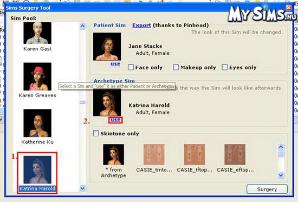Select Katrina Harold in the Sim Pool
This screenshot has width=298, height=202.
click(x=37, y=173)
